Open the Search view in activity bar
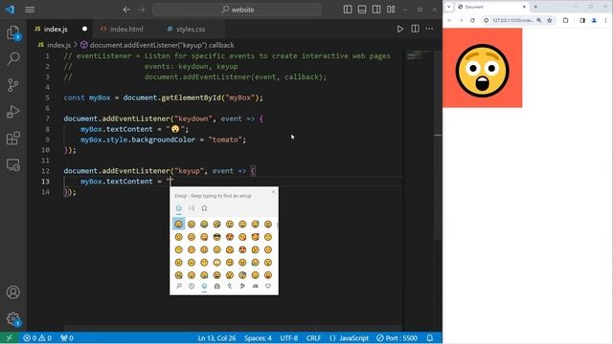This screenshot has height=344, width=613. click(x=12, y=58)
